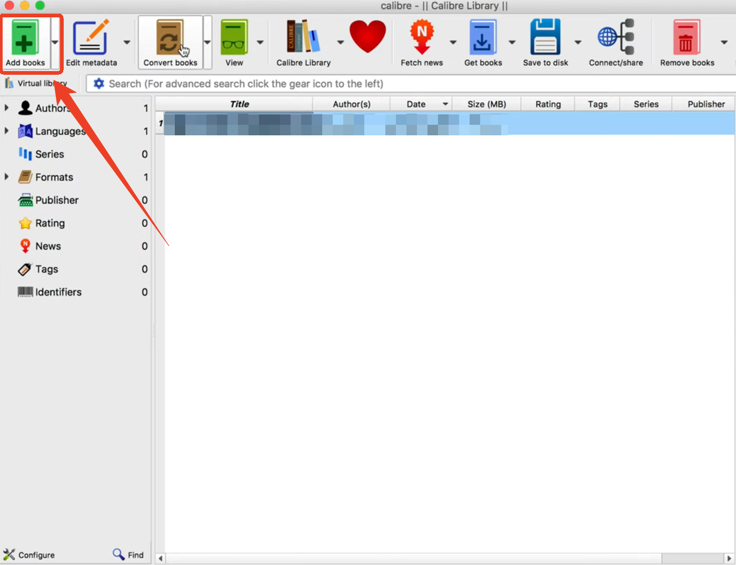Viewport: 736px width, 565px height.
Task: Open the Add books dropdown arrow
Action: tap(55, 42)
